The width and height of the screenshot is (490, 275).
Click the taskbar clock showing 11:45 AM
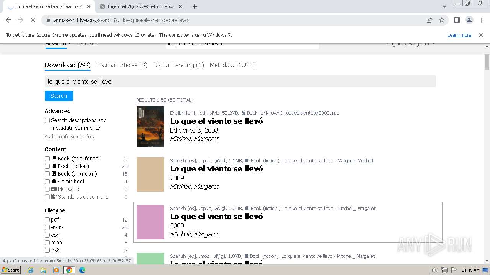click(470, 270)
